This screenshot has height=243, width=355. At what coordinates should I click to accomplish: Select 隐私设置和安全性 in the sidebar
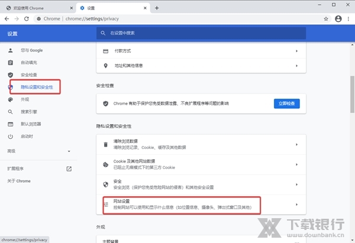pyautogui.click(x=37, y=87)
